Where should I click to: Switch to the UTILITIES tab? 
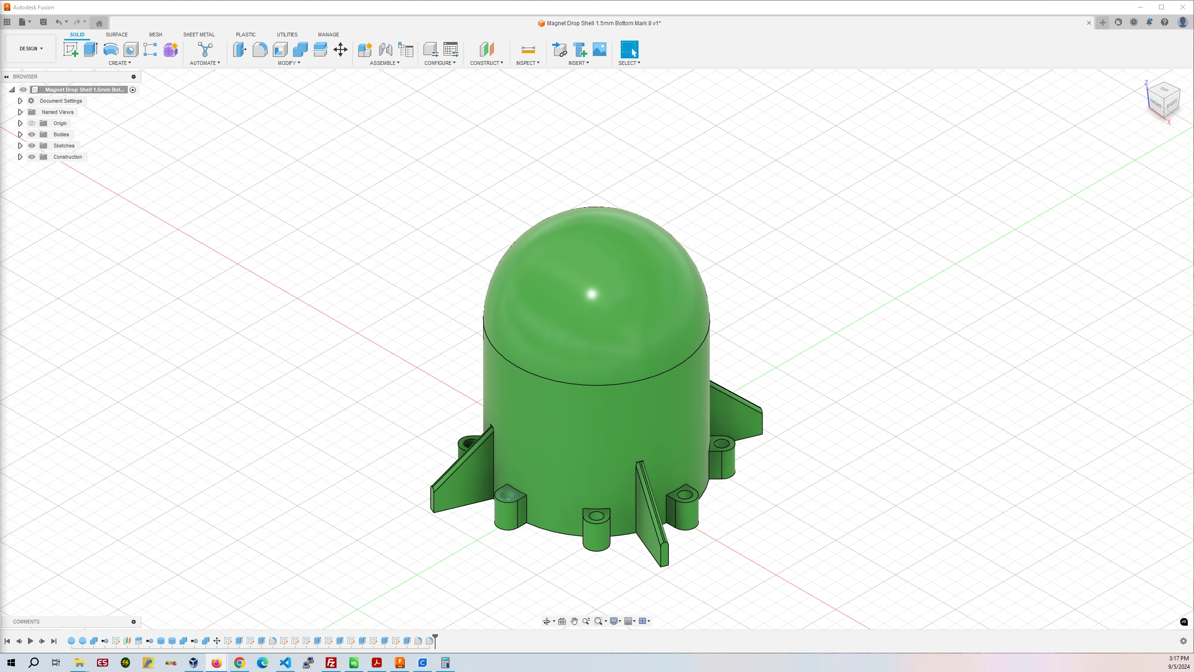click(287, 35)
